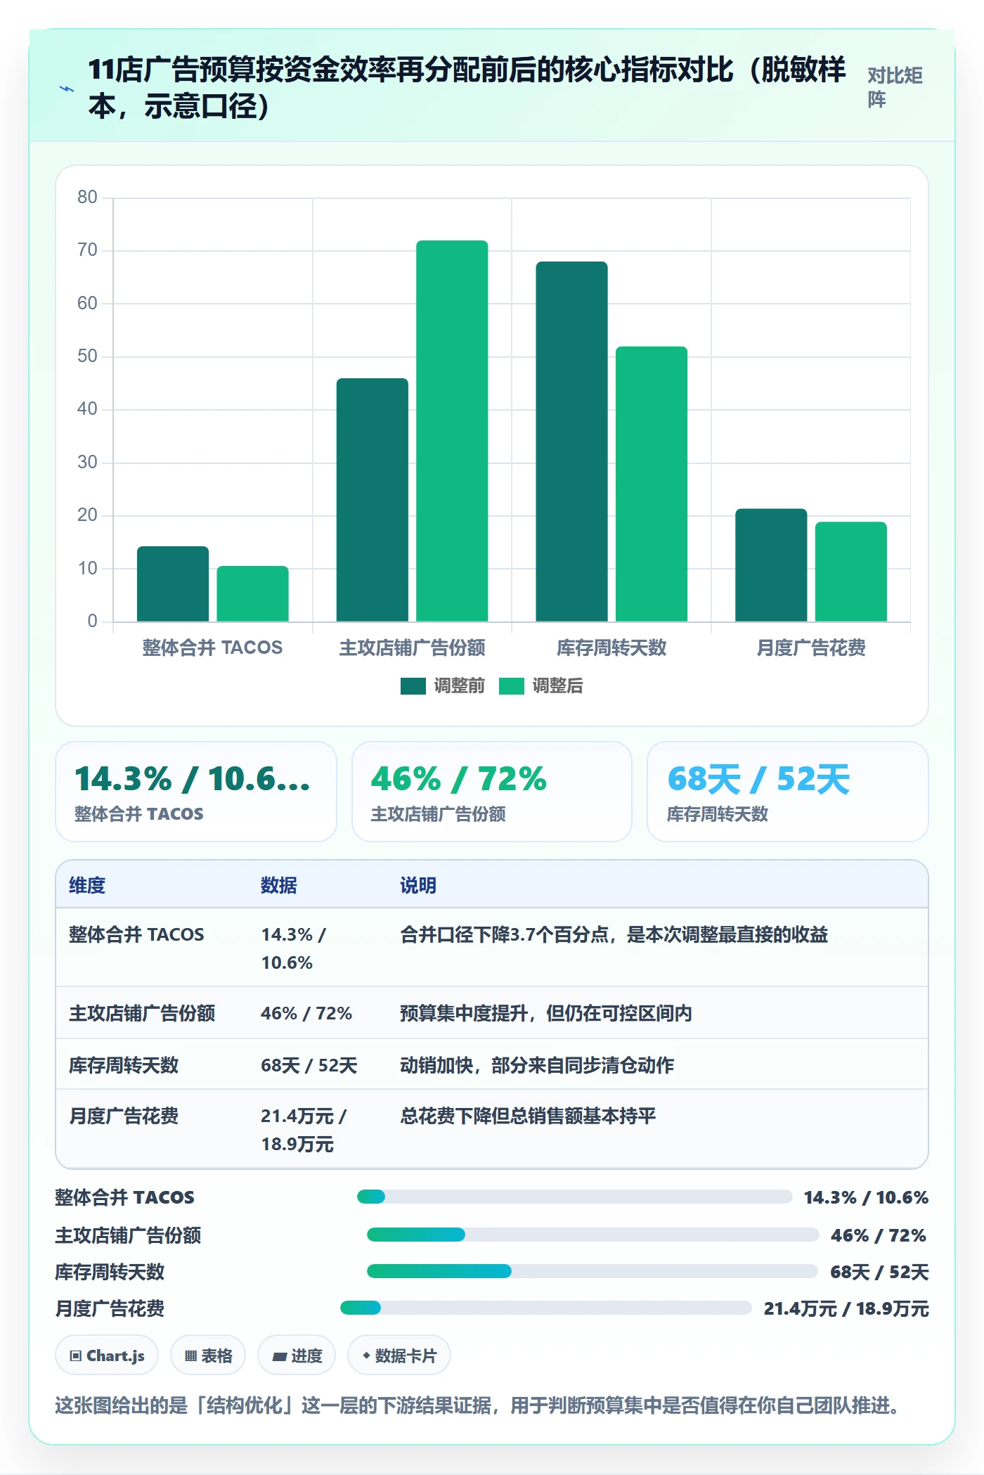
Task: Select the 调整前 bar for 整体合并 TACOS
Action: coord(173,584)
